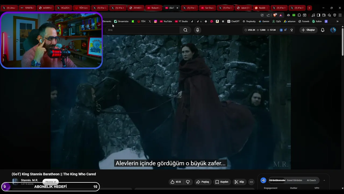Click the media control music note icon
This screenshot has height=194, width=344.
coord(313,15)
